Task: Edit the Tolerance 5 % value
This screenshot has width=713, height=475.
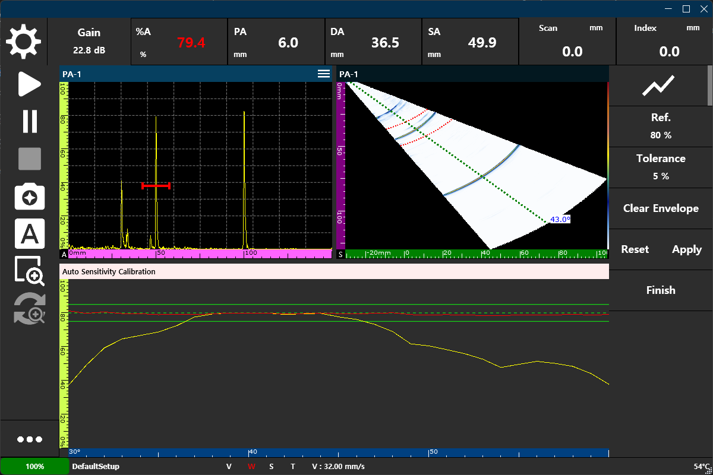Action: pos(661,167)
